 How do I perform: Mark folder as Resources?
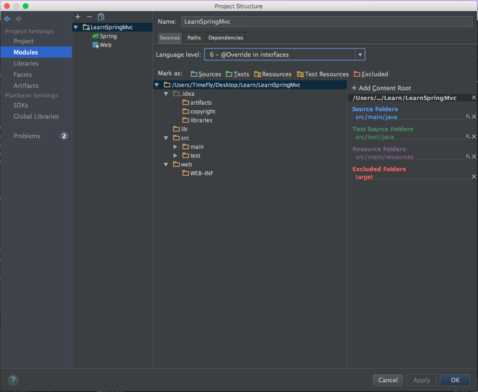click(x=273, y=74)
